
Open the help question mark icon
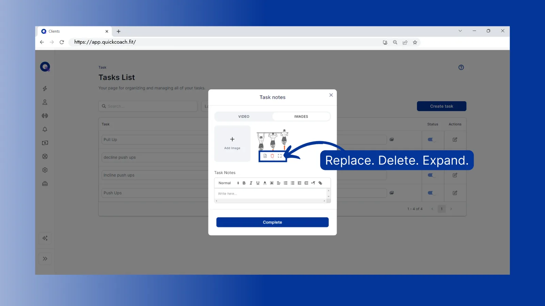click(x=461, y=67)
